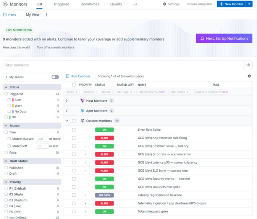Image resolution: width=257 pixels, height=219 pixels.
Task: Collapse the Priority filter section
Action: click(x=6, y=182)
